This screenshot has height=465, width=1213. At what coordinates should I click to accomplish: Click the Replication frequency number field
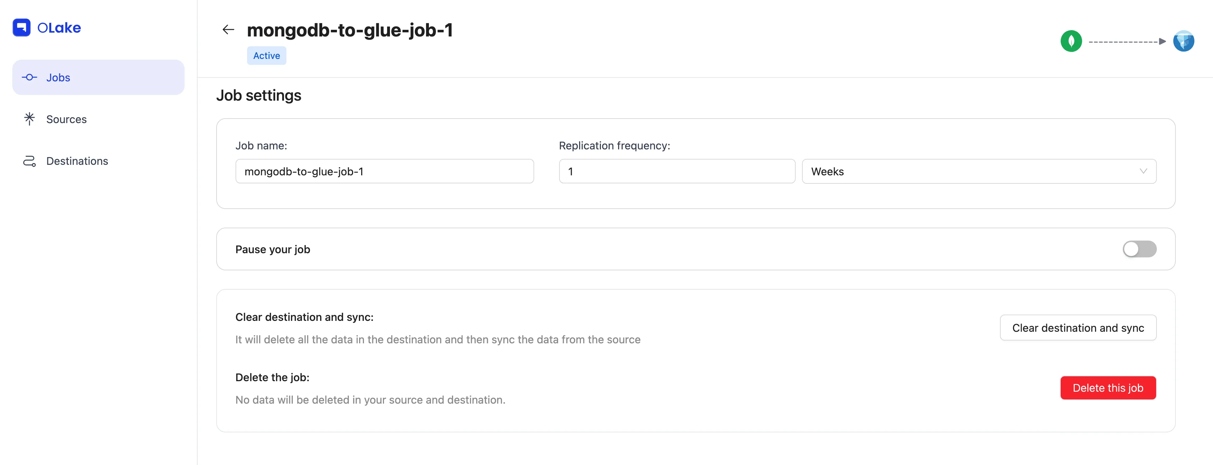click(677, 171)
